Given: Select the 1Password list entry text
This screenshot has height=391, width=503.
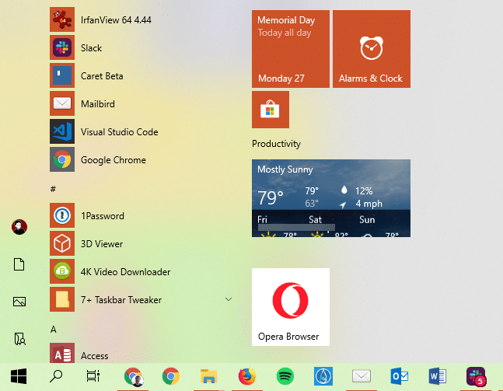Looking at the screenshot, I should (x=103, y=216).
